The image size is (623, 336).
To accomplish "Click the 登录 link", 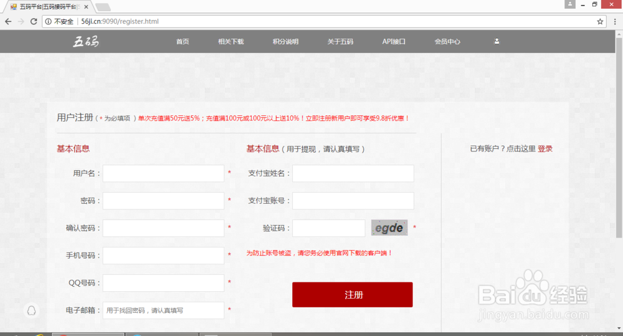I will click(545, 149).
